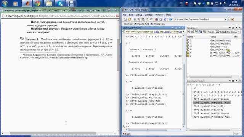Open the Select data to plot dropdown
This screenshot has height=137, width=244.
239,32
